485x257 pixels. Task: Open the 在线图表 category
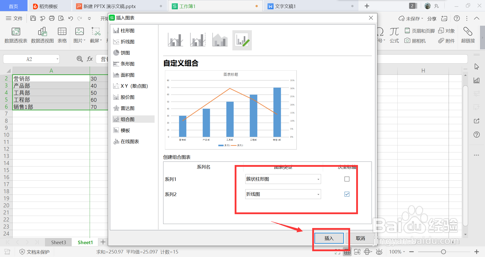tap(133, 142)
